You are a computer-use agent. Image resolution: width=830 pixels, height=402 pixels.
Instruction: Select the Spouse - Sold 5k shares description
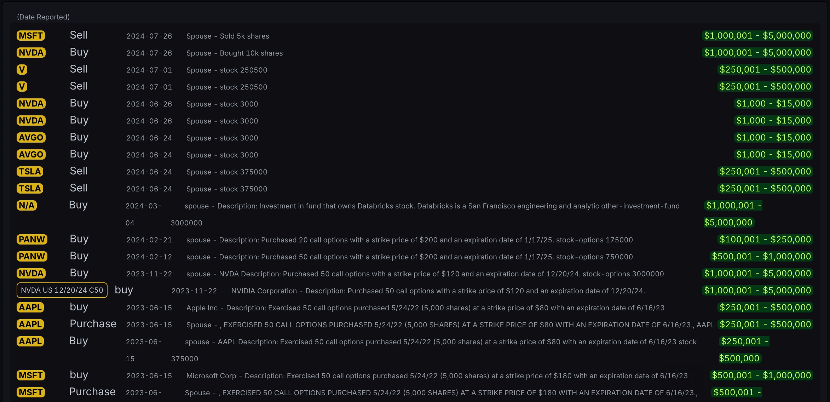point(227,36)
